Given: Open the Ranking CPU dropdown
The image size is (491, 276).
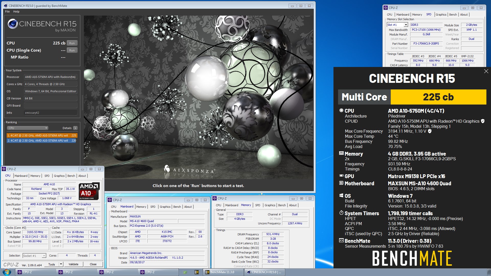Looking at the screenshot, I should tap(27, 128).
